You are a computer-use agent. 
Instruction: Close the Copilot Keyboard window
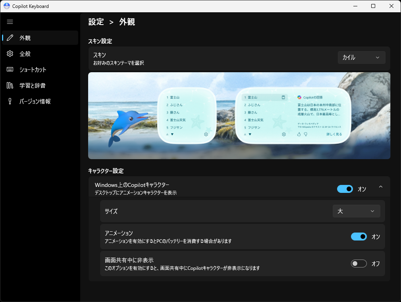(x=391, y=6)
